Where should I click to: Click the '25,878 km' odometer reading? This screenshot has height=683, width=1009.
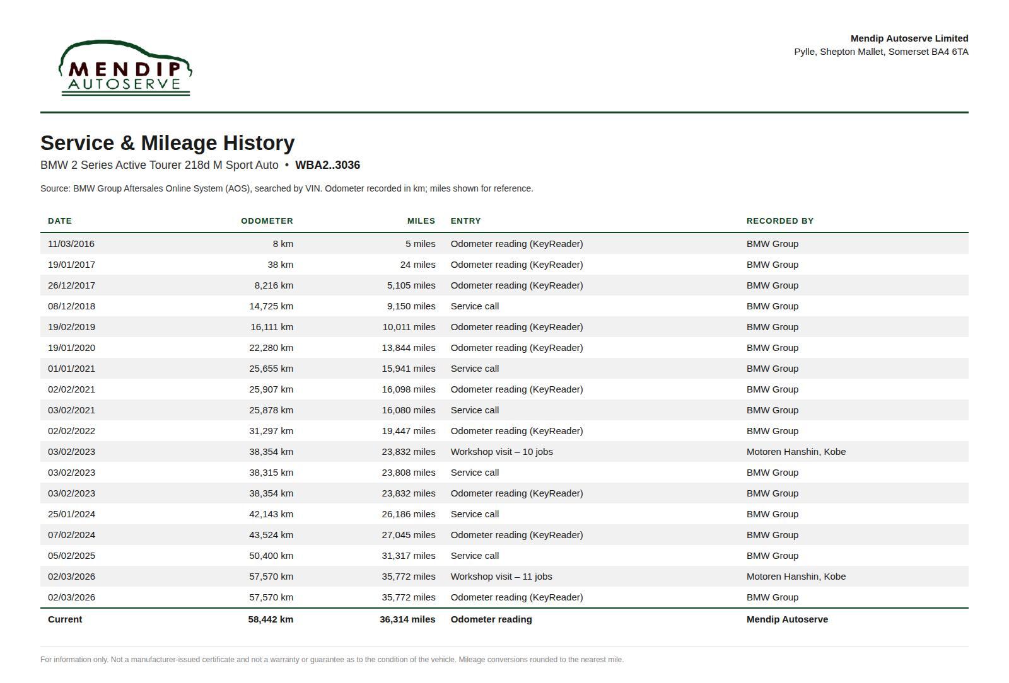click(271, 410)
